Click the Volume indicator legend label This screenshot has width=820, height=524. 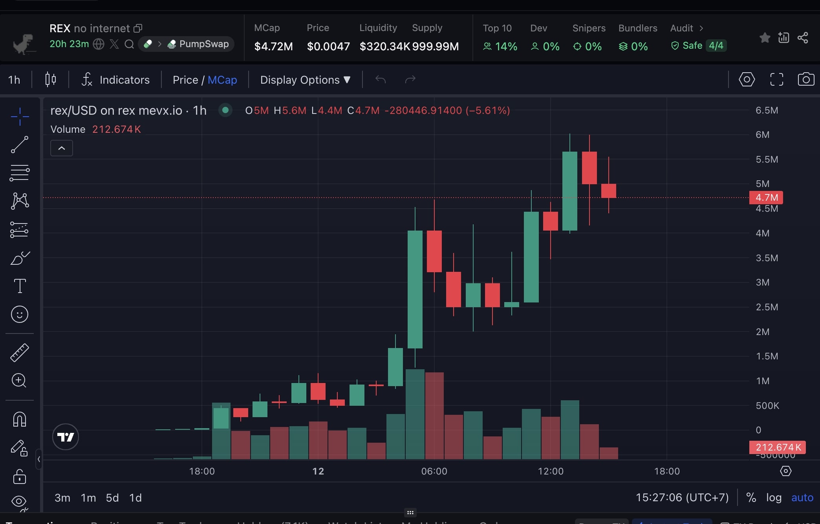point(68,129)
